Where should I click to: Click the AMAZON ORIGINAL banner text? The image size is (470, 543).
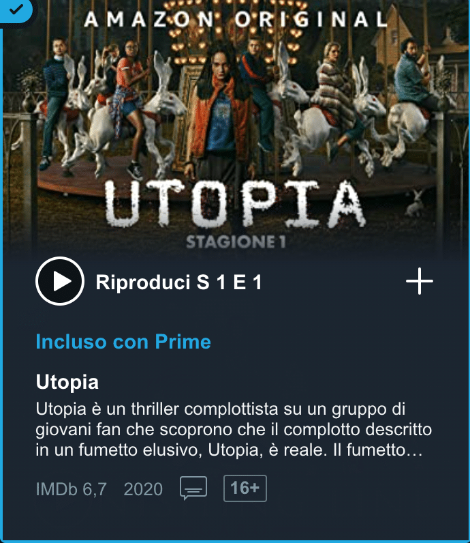(x=236, y=19)
